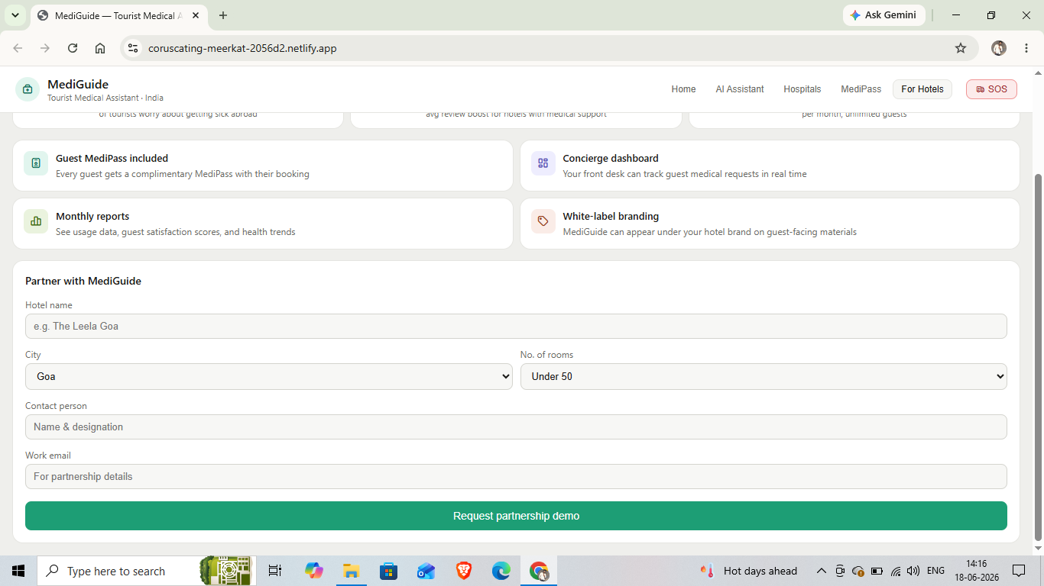Click the MediGuide medical bag logo icon
This screenshot has width=1044, height=586.
coord(28,89)
